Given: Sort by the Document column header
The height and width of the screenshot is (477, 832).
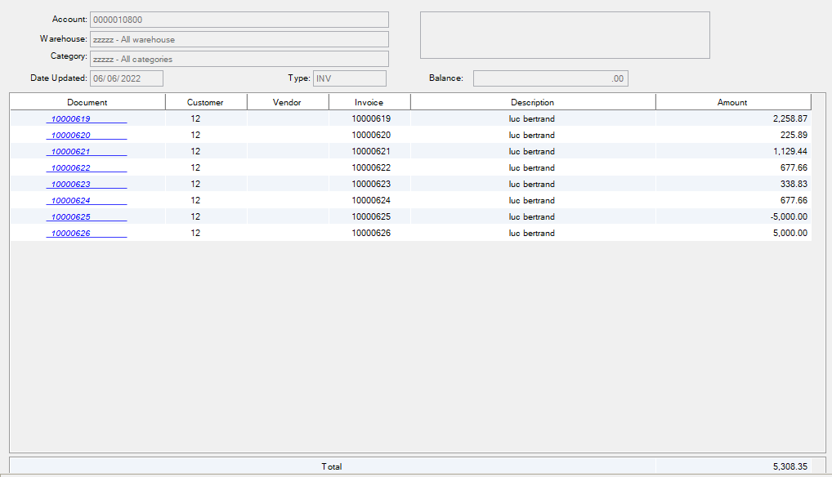Looking at the screenshot, I should tap(87, 102).
